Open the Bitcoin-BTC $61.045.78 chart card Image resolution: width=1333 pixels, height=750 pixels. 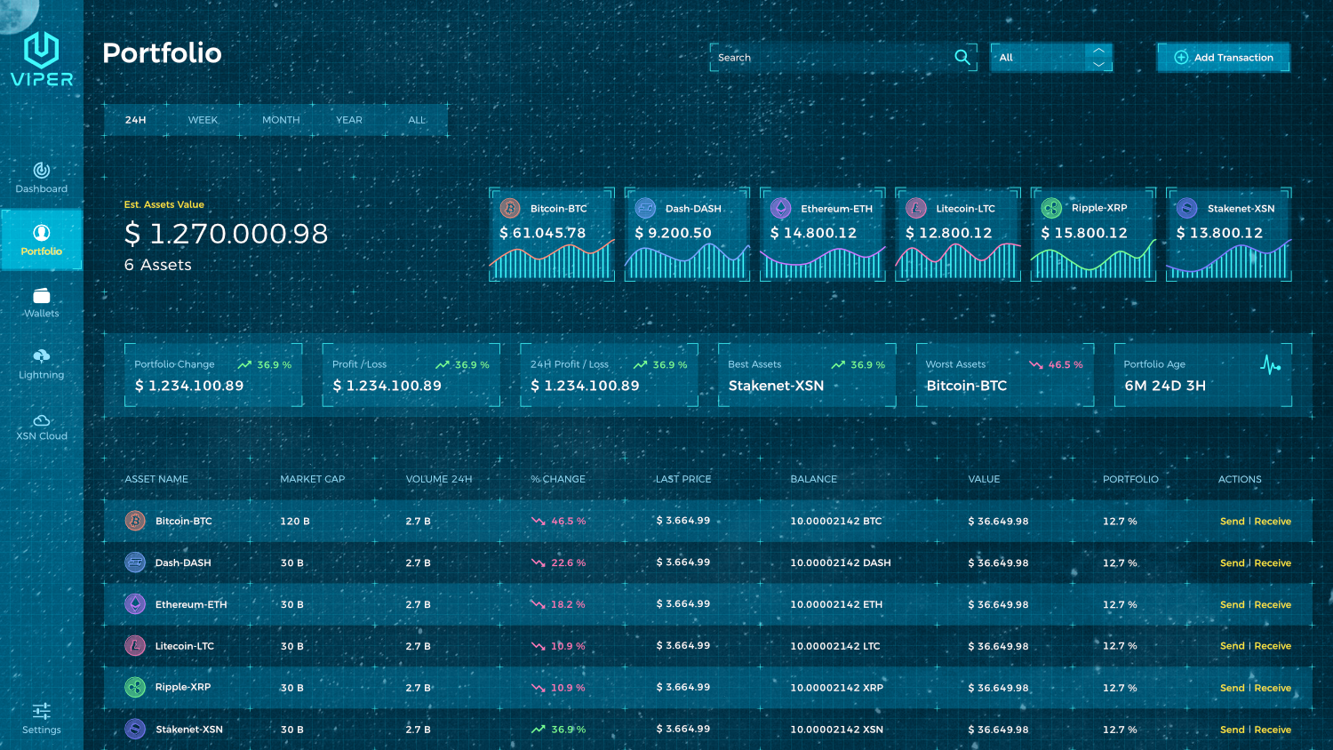tap(552, 235)
